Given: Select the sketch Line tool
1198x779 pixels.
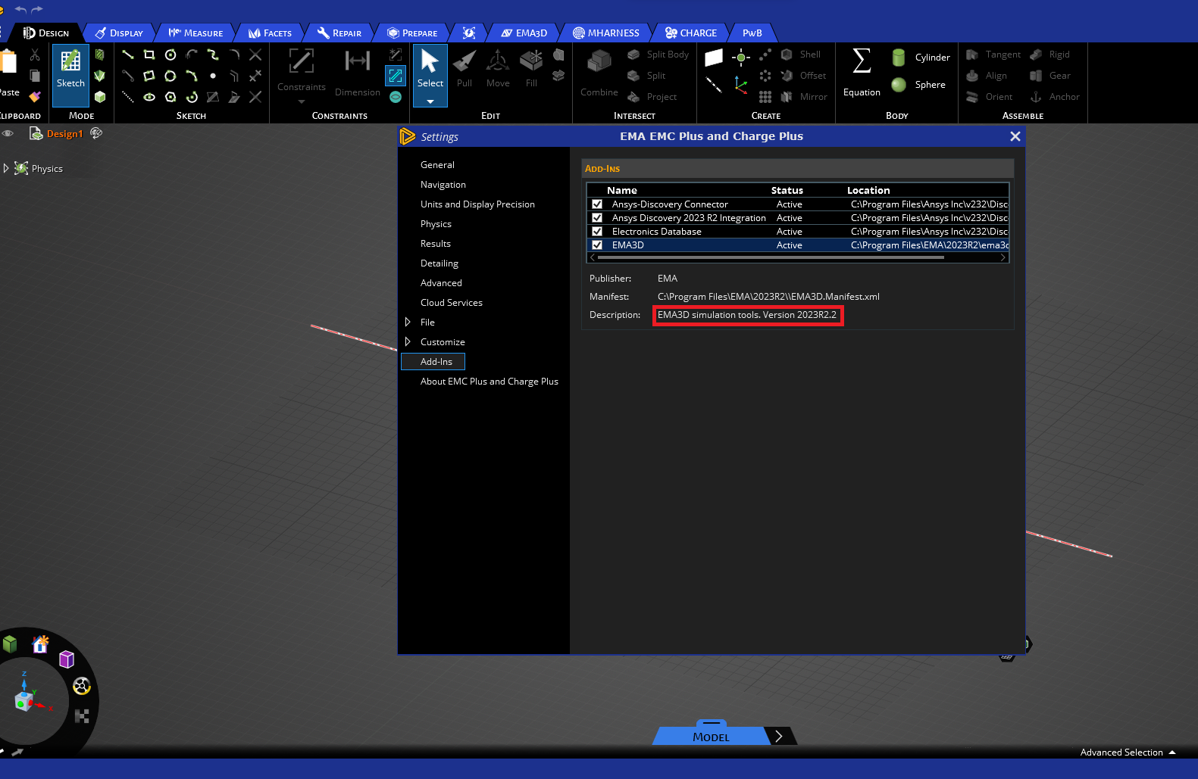Looking at the screenshot, I should [x=128, y=55].
